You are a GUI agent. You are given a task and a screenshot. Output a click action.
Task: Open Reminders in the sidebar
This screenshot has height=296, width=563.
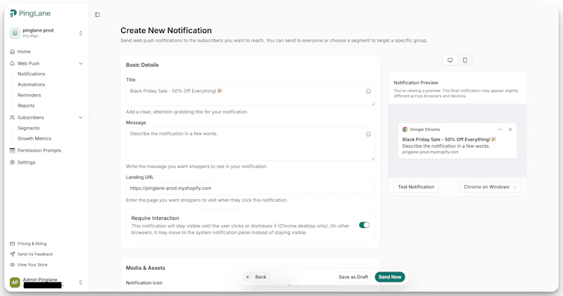(30, 95)
